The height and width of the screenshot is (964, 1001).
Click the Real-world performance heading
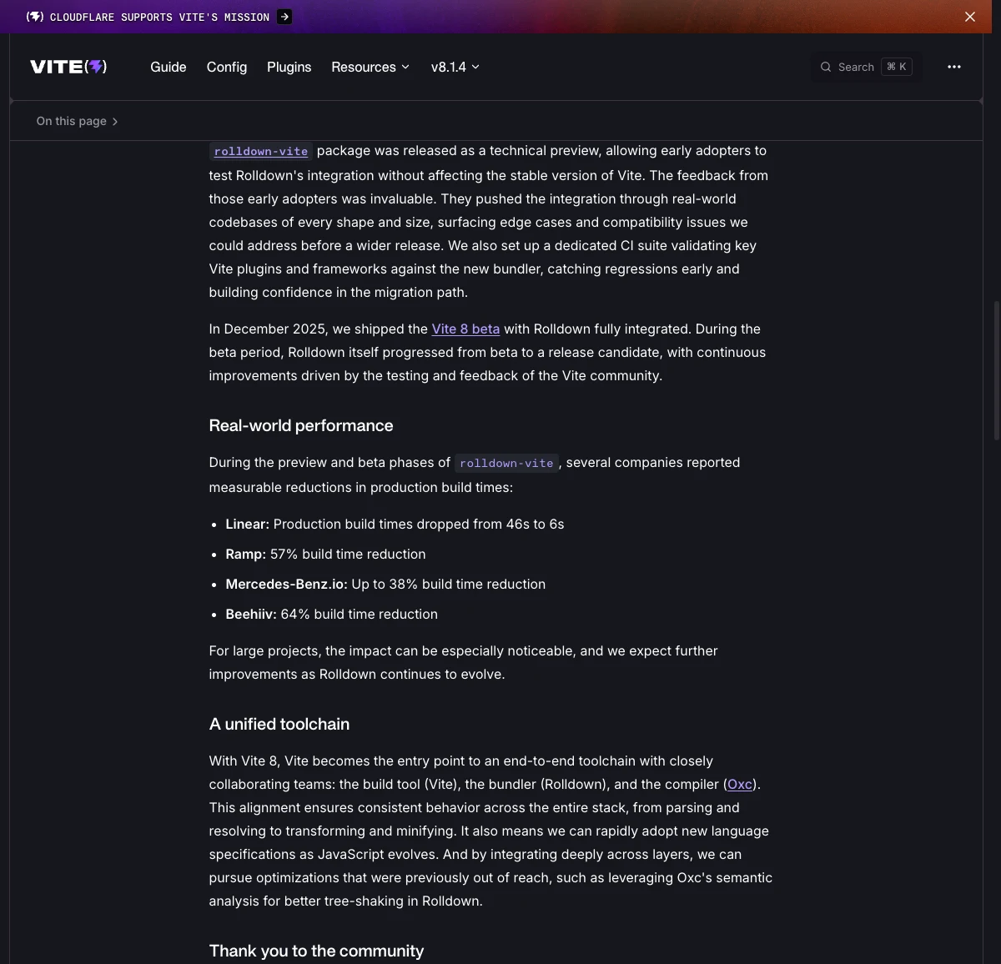click(301, 425)
